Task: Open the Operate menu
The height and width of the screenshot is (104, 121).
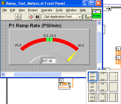Action: [x=46, y=10]
